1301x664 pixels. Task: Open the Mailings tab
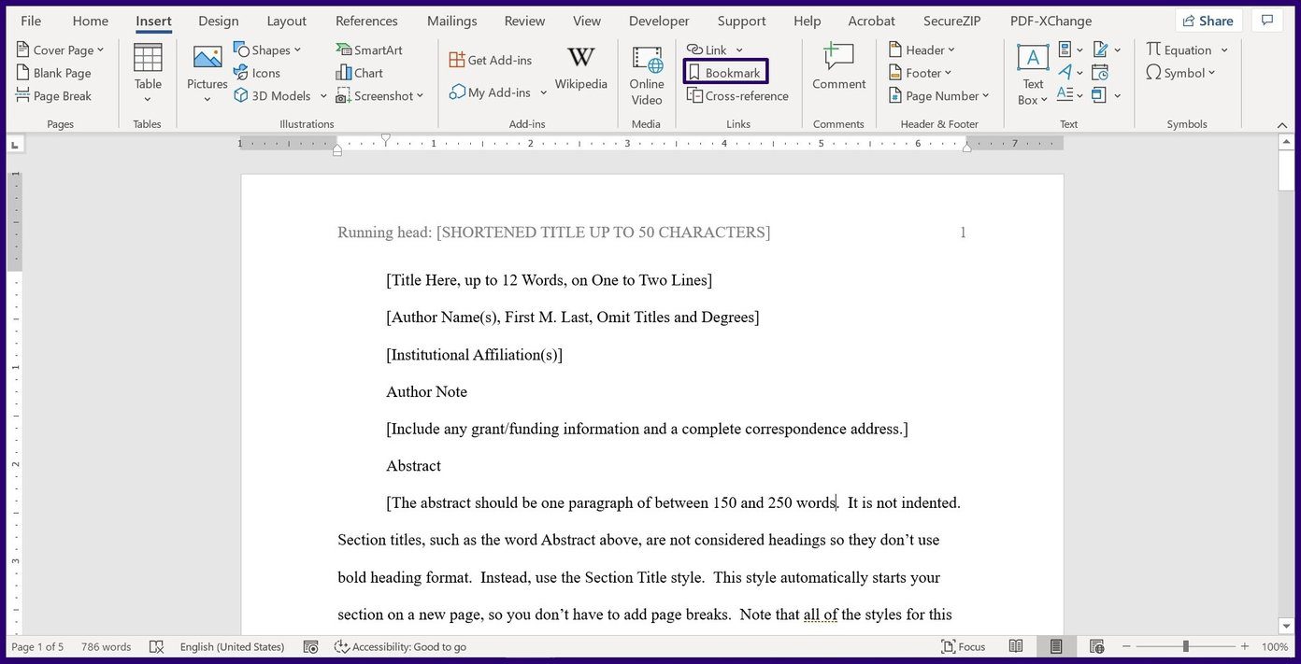452,21
